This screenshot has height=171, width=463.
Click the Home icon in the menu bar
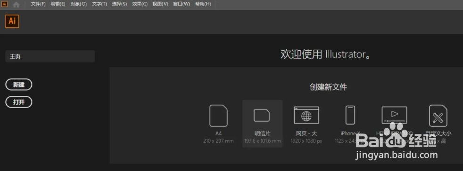pyautogui.click(x=16, y=4)
